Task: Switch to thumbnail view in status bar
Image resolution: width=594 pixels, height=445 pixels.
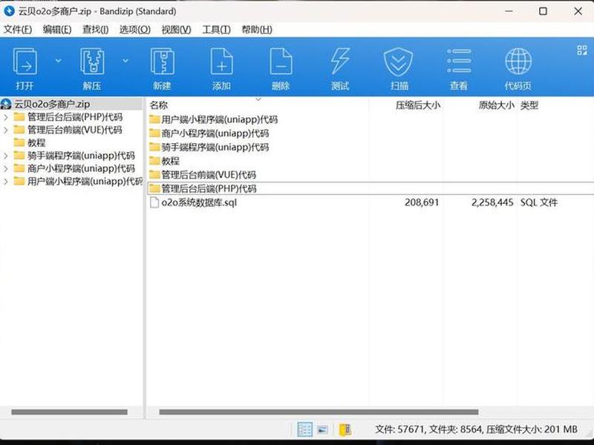Action: 323,429
